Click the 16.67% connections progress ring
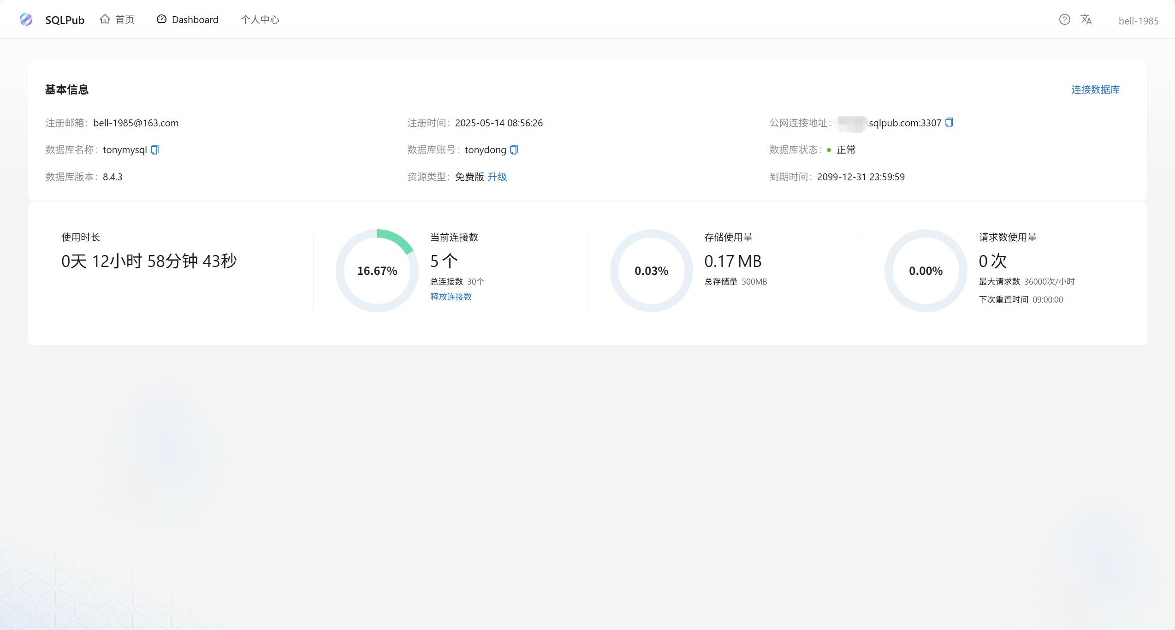This screenshot has width=1175, height=630. [x=377, y=271]
